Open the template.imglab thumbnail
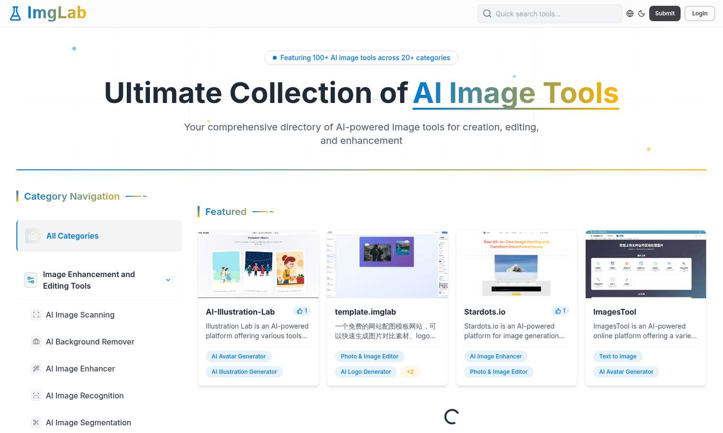The width and height of the screenshot is (723, 433). pyautogui.click(x=388, y=264)
